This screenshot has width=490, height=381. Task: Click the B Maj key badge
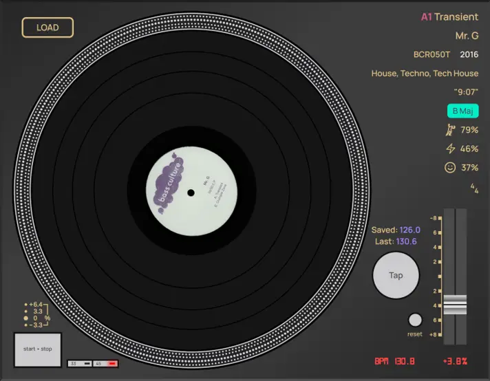462,111
